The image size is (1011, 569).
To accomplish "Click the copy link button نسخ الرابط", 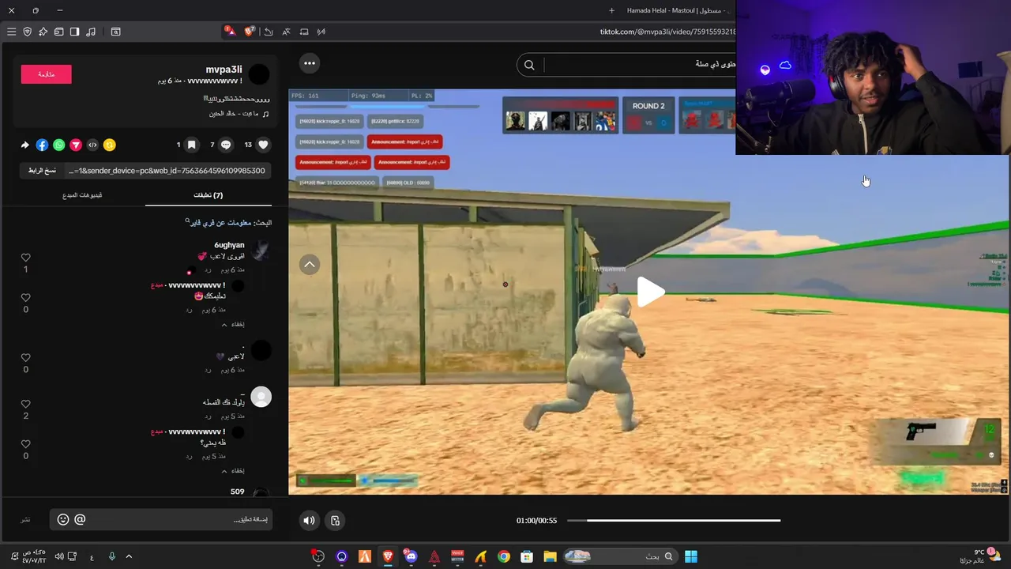I will click(42, 171).
